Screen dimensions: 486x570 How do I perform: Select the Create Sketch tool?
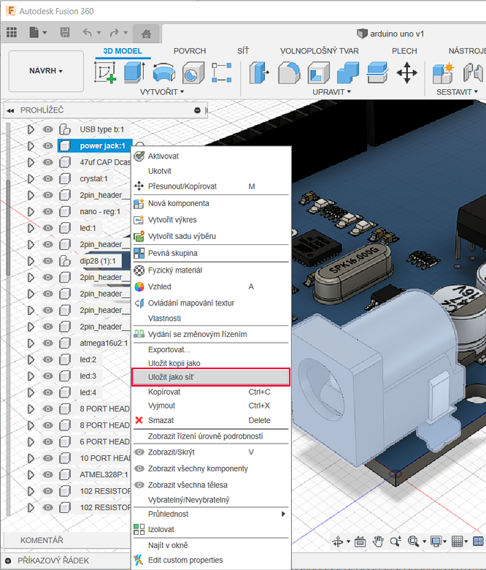pyautogui.click(x=105, y=72)
